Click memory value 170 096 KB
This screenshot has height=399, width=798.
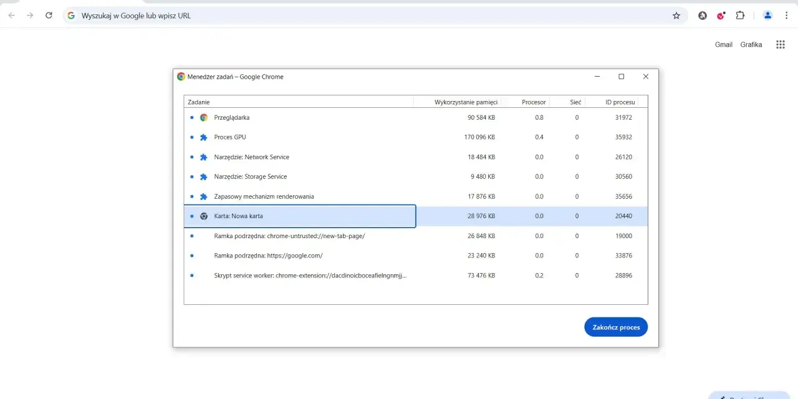(x=479, y=137)
